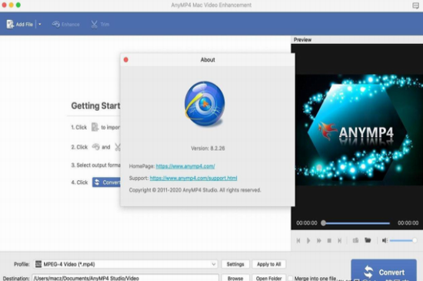Viewport: 423px width, 281px height.
Task: Take a snapshot with the camera icon
Action: tap(355, 240)
